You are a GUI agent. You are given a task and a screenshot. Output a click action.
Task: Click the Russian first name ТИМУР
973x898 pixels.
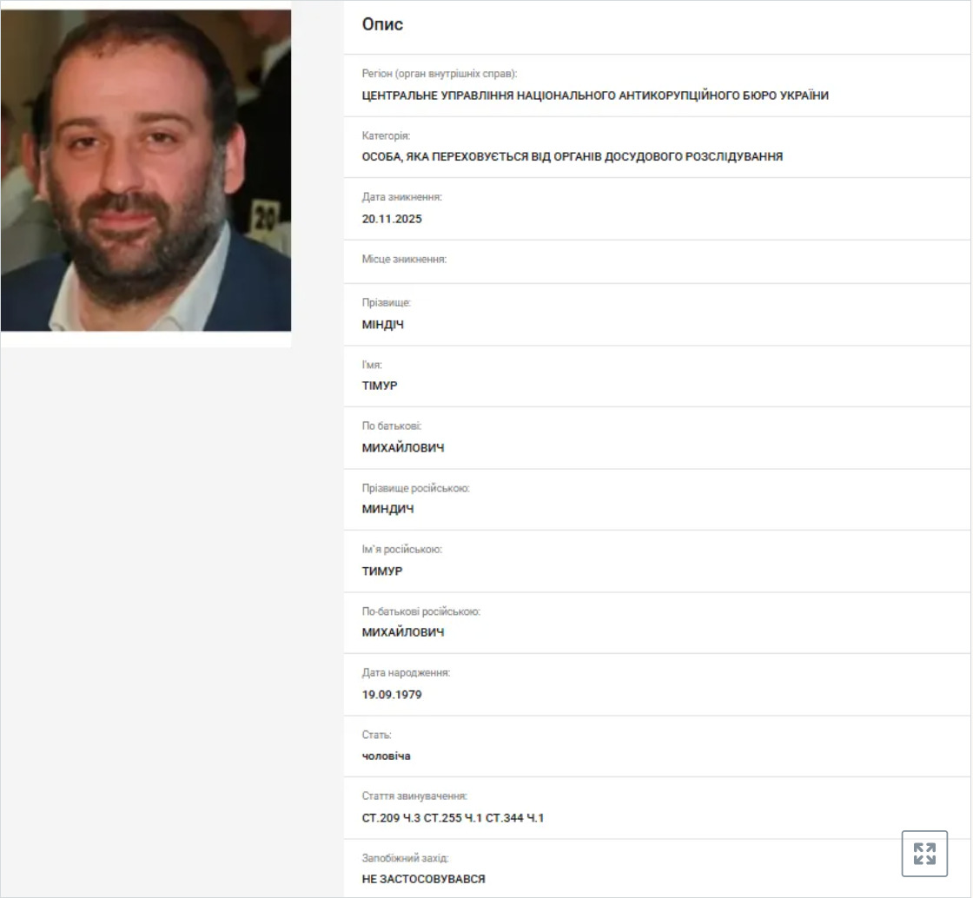coord(381,571)
